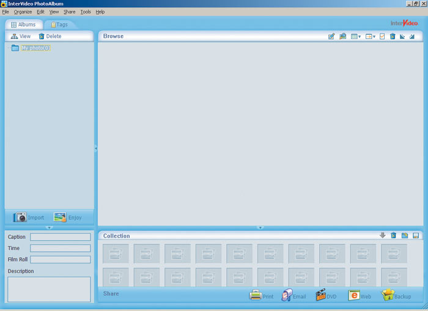Click the Enjoy text label
Screen dimensions: 428x311
[x=75, y=218]
